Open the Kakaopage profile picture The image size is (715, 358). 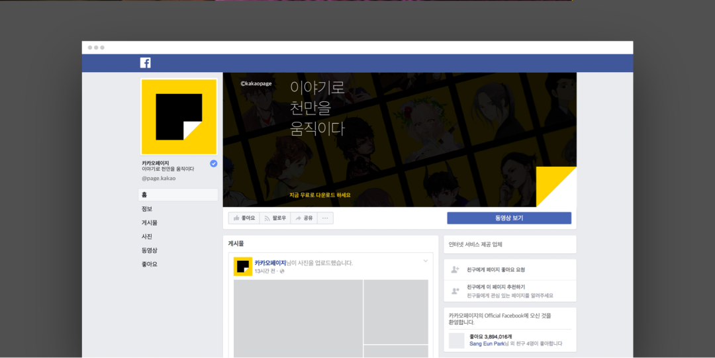pyautogui.click(x=179, y=116)
